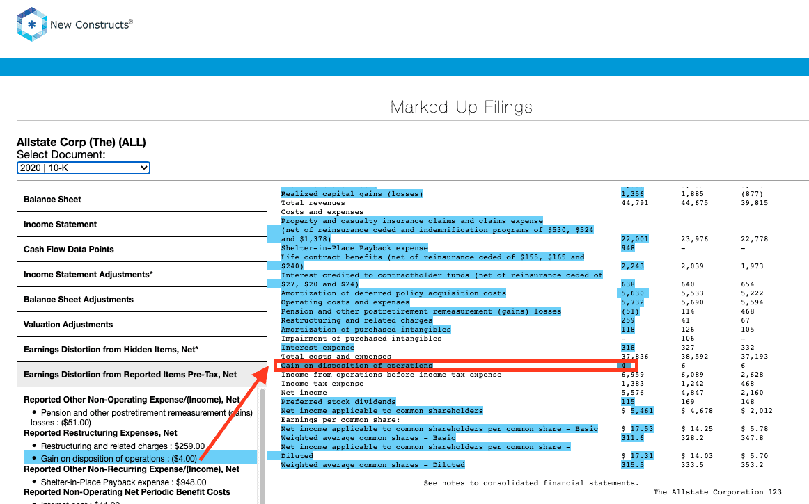Click highlighted Preferred stock dividends line
The image size is (809, 504).
pyautogui.click(x=338, y=402)
